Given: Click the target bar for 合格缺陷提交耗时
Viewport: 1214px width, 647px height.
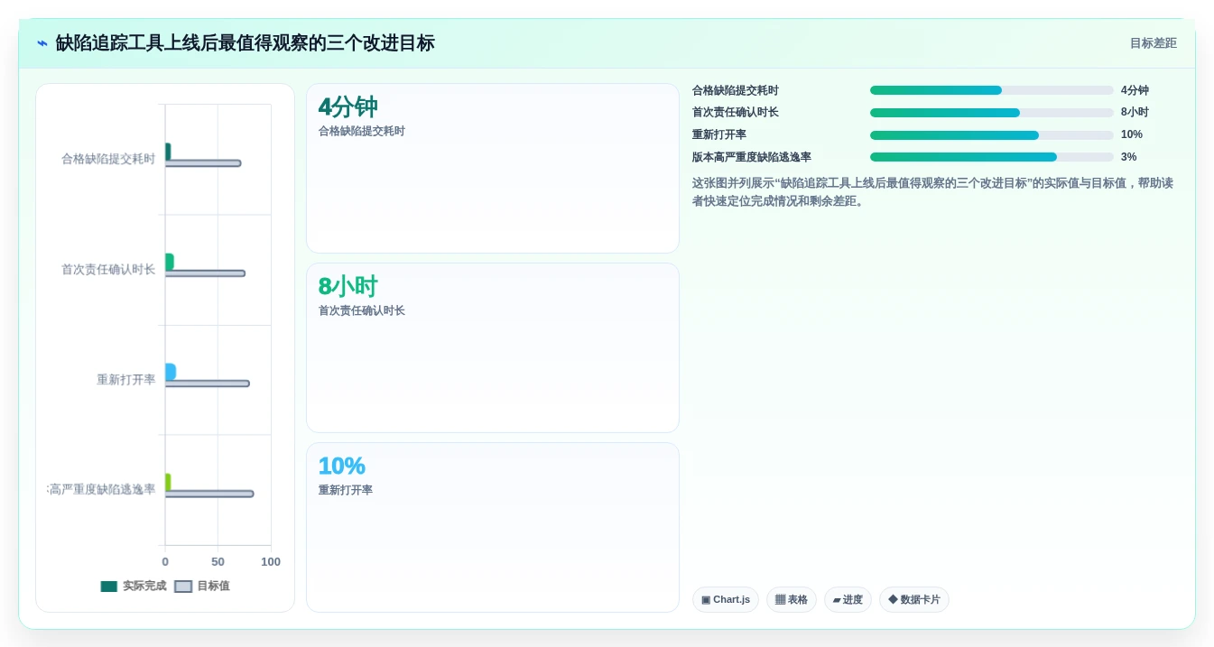Looking at the screenshot, I should (x=203, y=163).
